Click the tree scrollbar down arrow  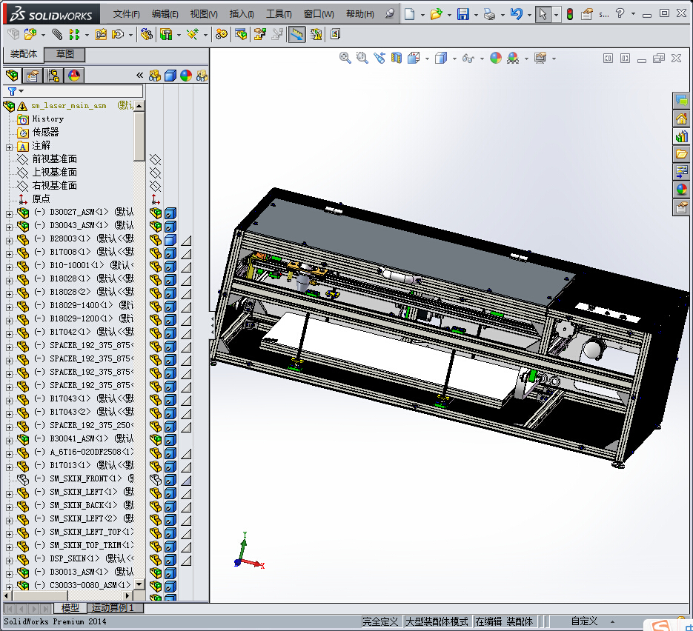click(x=139, y=584)
